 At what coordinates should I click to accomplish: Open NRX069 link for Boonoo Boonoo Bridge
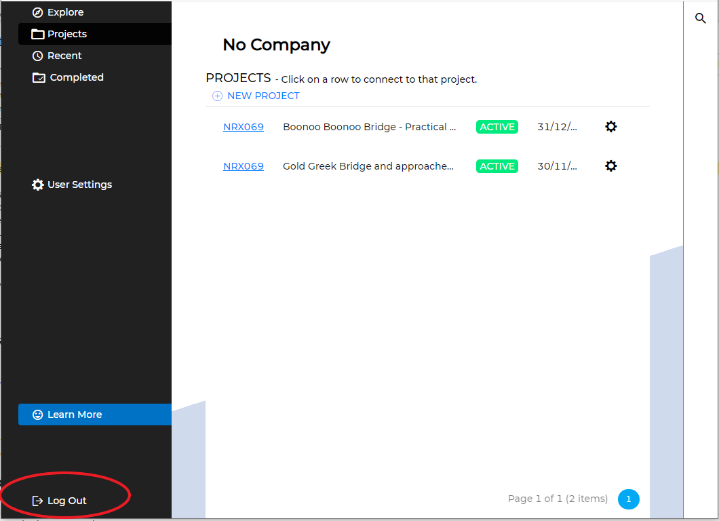tap(243, 127)
